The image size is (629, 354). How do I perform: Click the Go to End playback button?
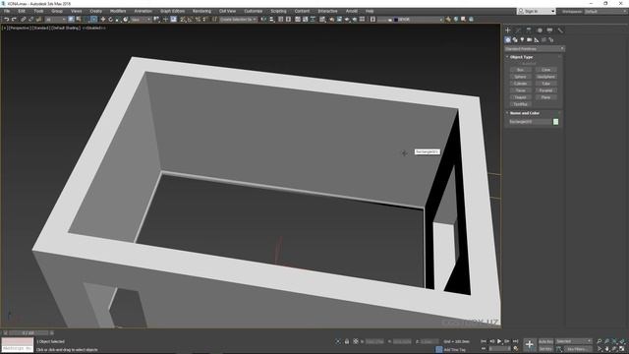(x=515, y=341)
